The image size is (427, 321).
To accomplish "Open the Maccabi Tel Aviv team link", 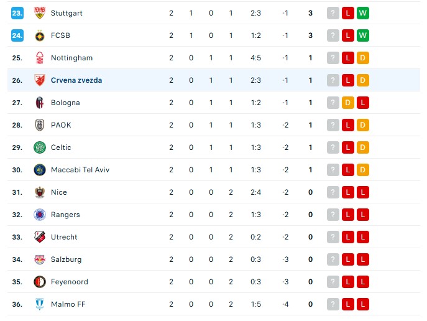I will 80,170.
